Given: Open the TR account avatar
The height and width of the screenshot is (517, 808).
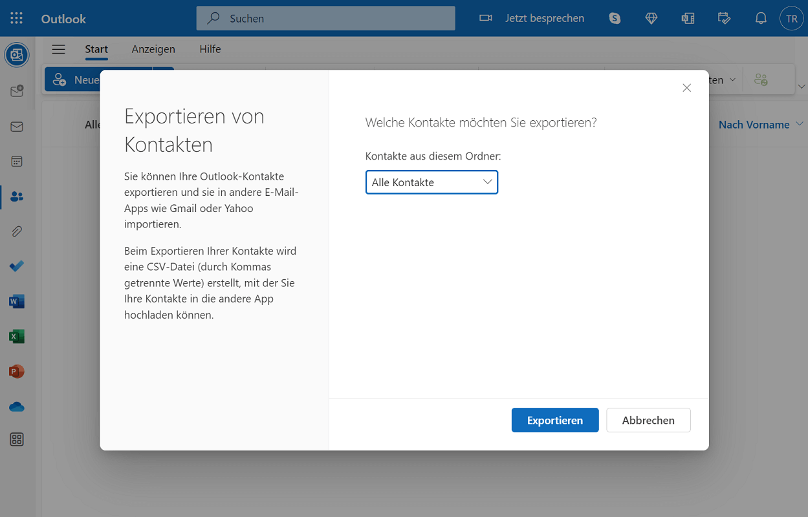Looking at the screenshot, I should pyautogui.click(x=792, y=18).
